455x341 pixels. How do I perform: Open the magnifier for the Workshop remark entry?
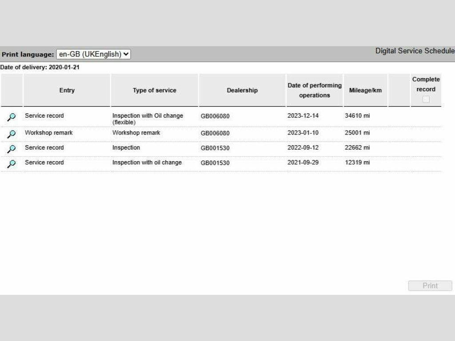click(x=11, y=134)
